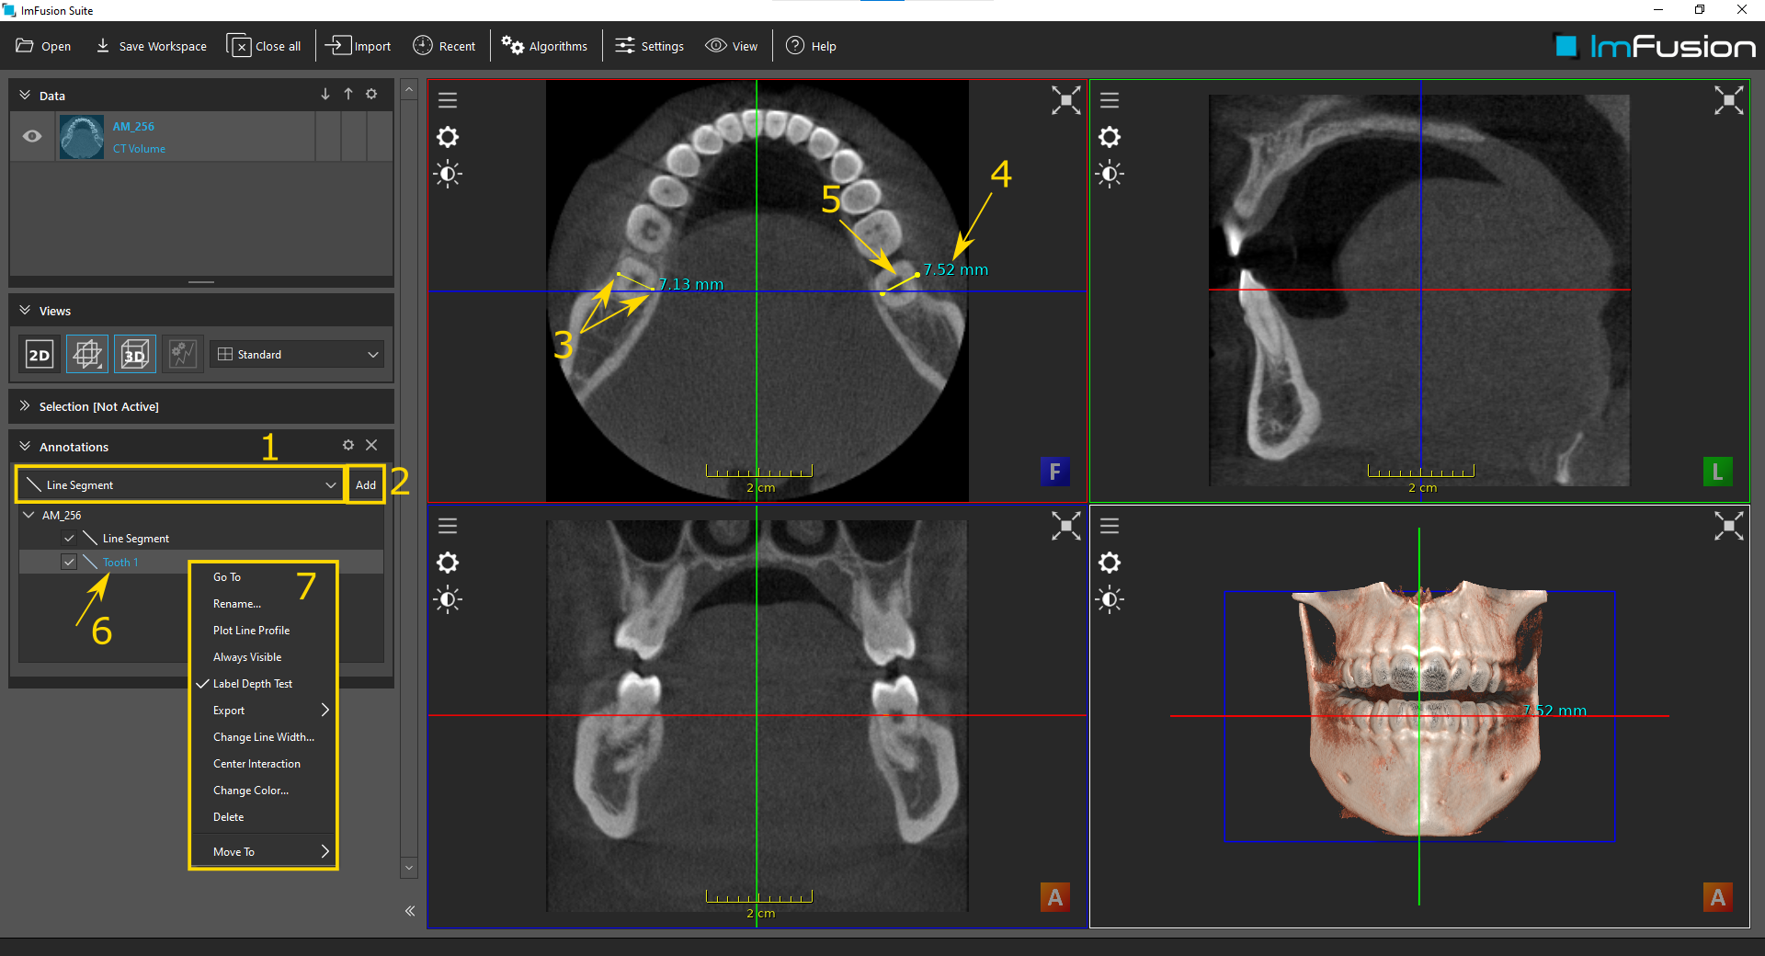Screen dimensions: 1765x956
Task: Click Add annotation button
Action: [x=366, y=484]
